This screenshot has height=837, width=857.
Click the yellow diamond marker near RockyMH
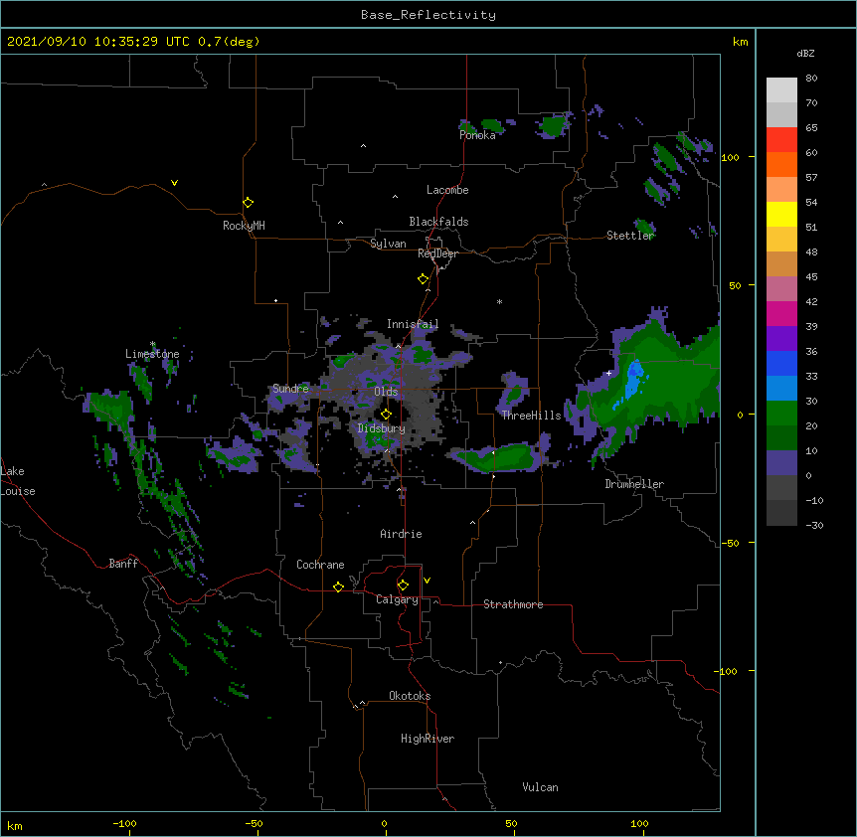coord(248,203)
